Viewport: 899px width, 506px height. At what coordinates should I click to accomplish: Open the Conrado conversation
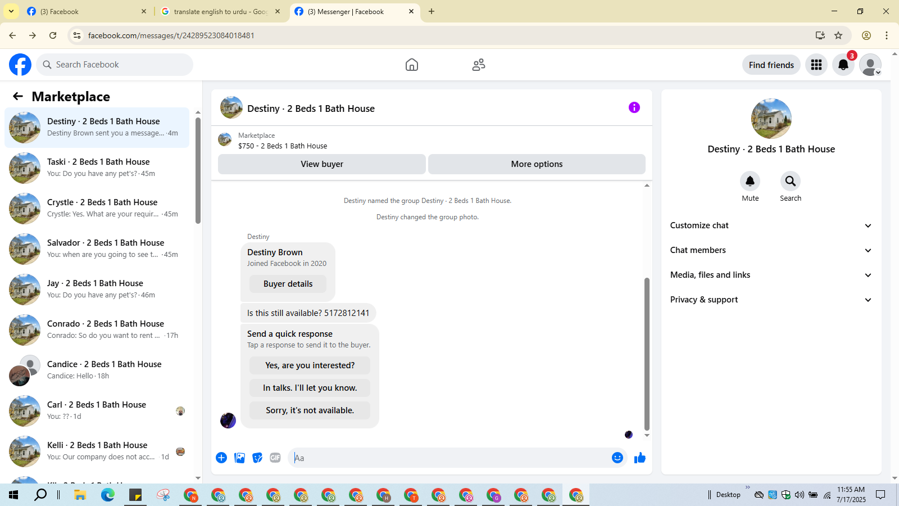pos(97,330)
